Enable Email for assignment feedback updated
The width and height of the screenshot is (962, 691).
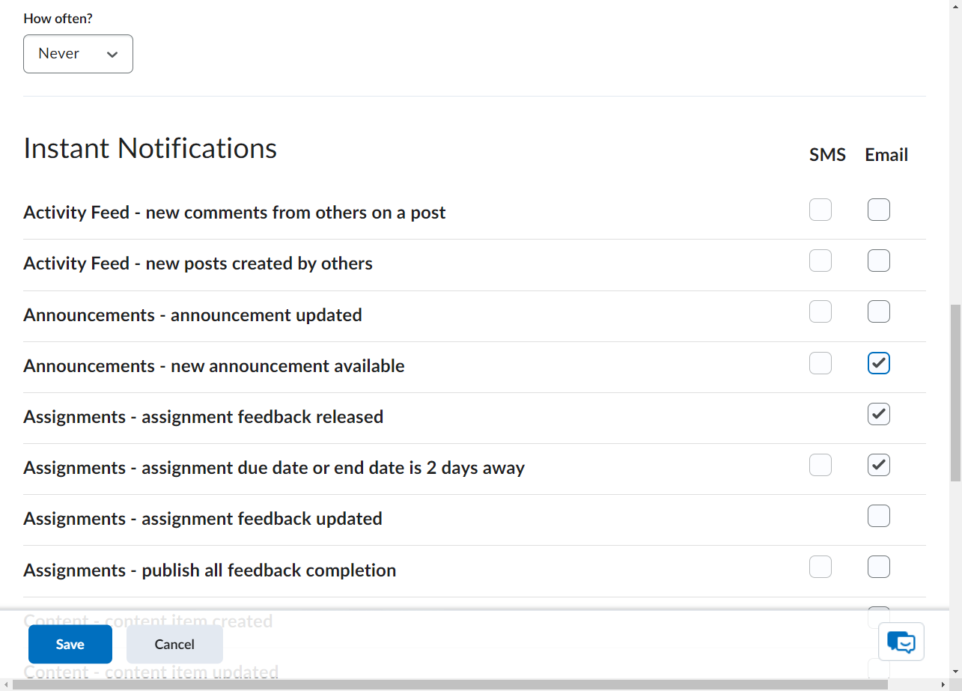point(879,516)
